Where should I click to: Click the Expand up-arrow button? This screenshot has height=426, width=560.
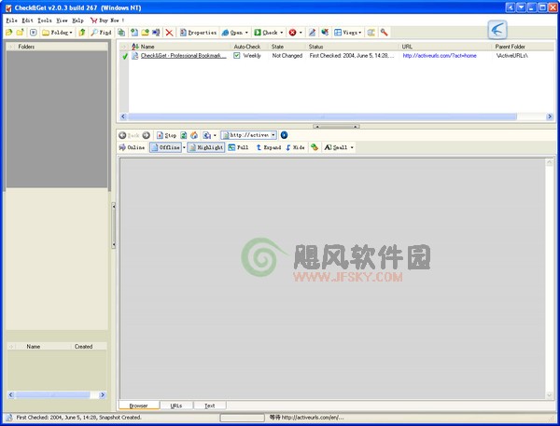click(269, 147)
